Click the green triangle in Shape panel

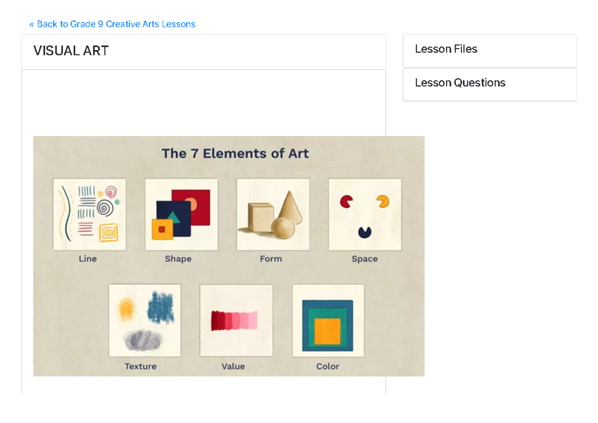coord(175,218)
